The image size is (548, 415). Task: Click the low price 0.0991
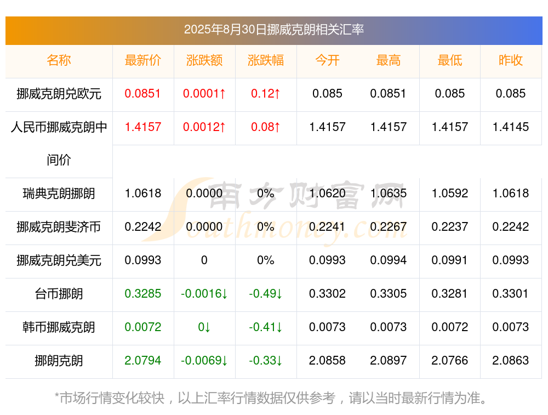450,260
